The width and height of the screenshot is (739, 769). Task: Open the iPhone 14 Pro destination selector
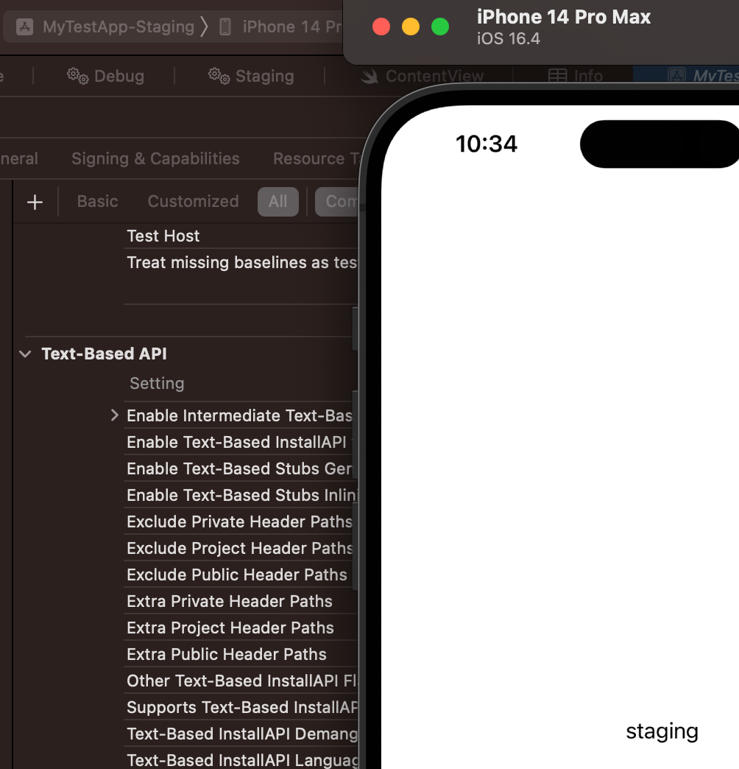point(292,27)
